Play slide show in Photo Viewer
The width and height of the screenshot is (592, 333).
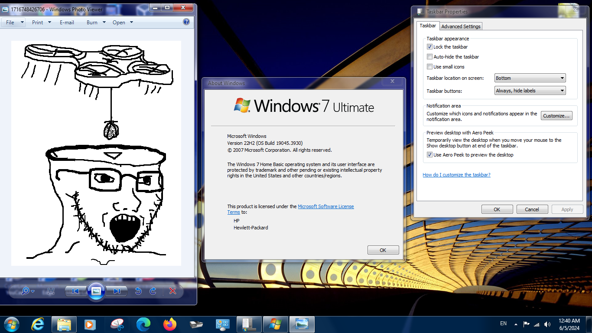point(96,291)
